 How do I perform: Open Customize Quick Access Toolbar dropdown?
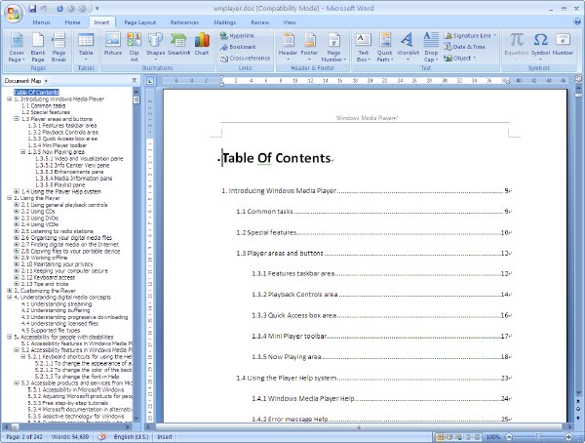pos(97,9)
